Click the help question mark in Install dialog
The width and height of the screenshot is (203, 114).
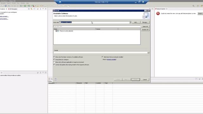tap(56, 79)
